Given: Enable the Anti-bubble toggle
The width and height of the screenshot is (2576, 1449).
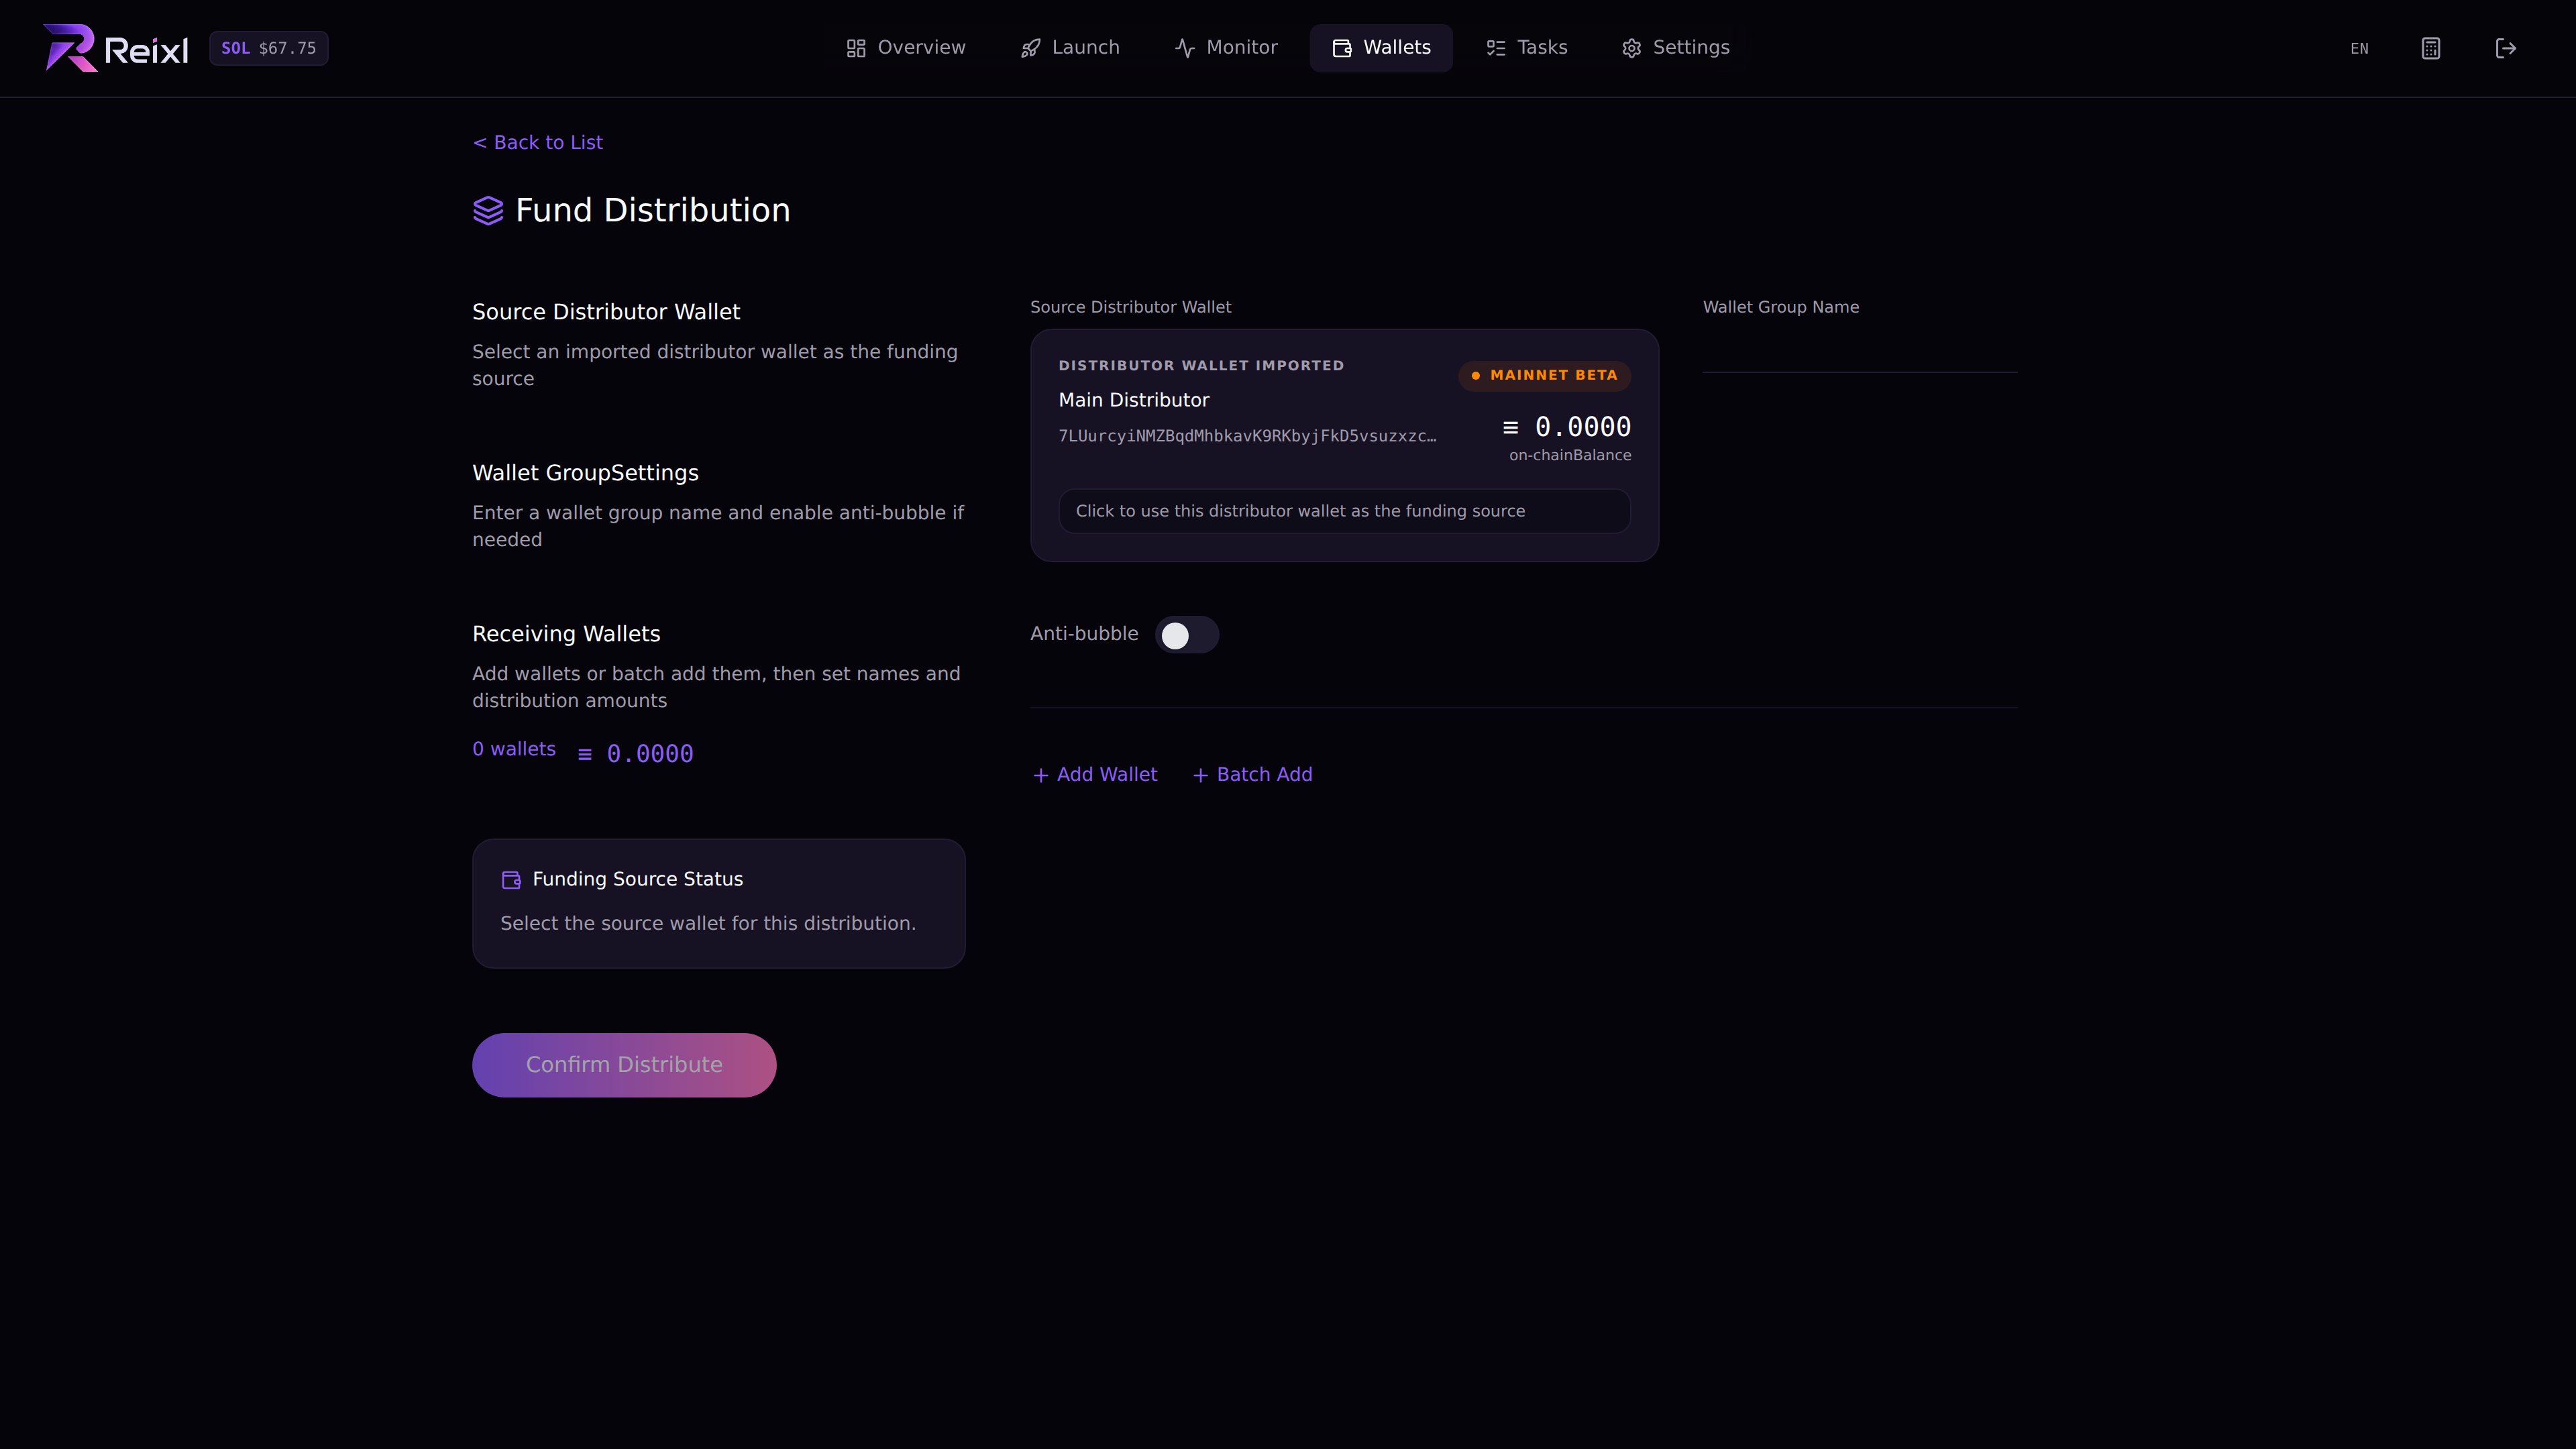Looking at the screenshot, I should pyautogui.click(x=1186, y=635).
